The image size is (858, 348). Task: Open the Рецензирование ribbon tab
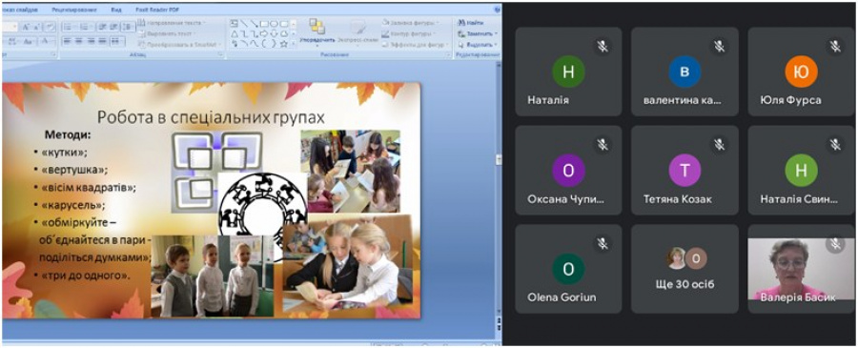point(73,10)
